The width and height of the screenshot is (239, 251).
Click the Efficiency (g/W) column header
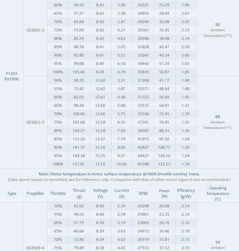point(186,193)
